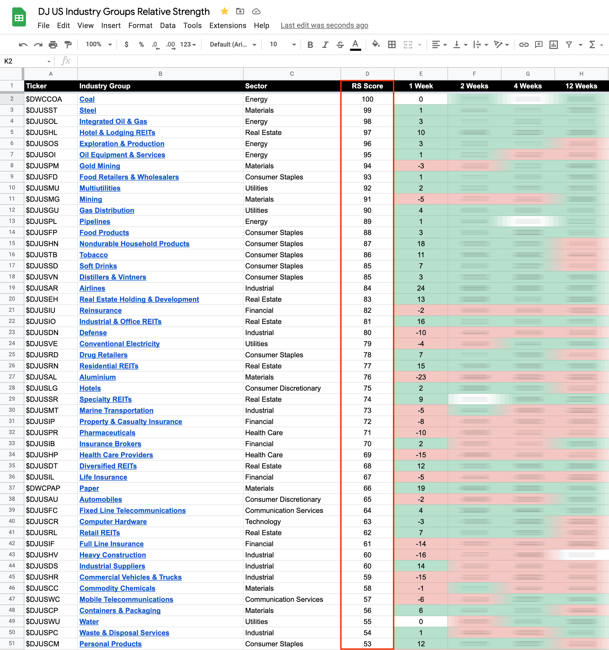Click the Insert chart icon
609x650 pixels.
pyautogui.click(x=554, y=44)
